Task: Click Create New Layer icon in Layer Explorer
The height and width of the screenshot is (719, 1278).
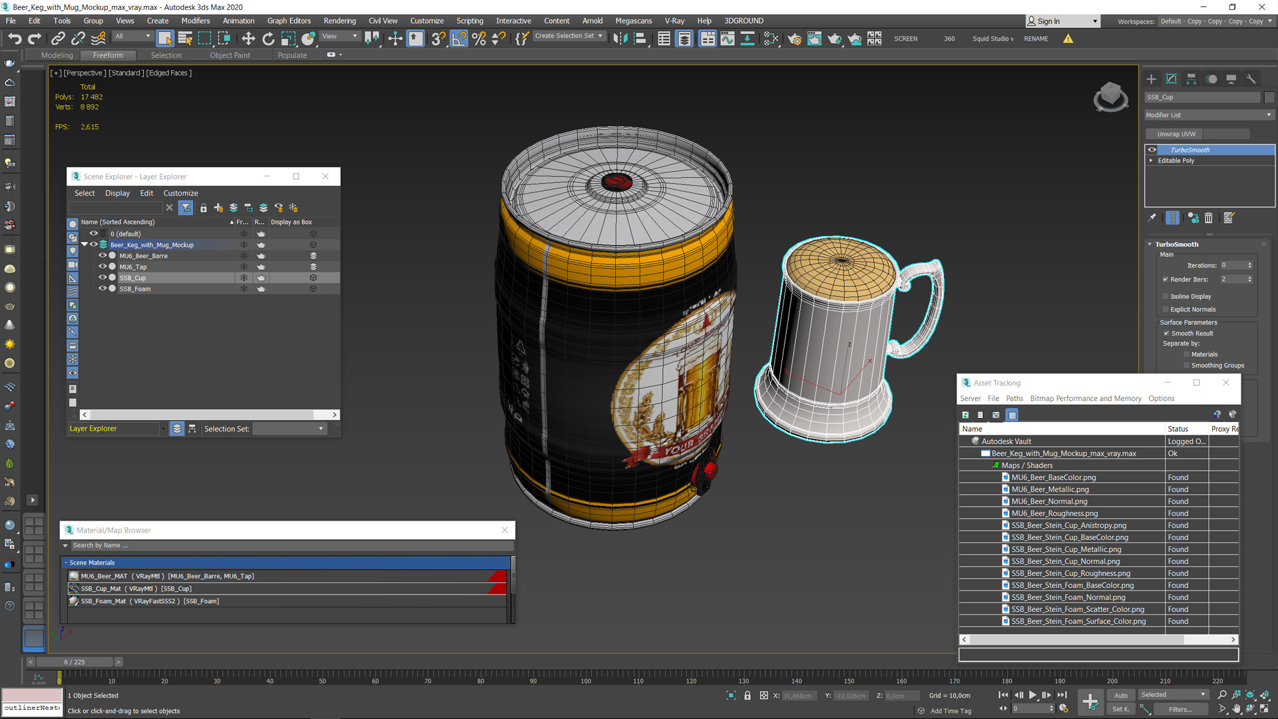Action: point(218,208)
